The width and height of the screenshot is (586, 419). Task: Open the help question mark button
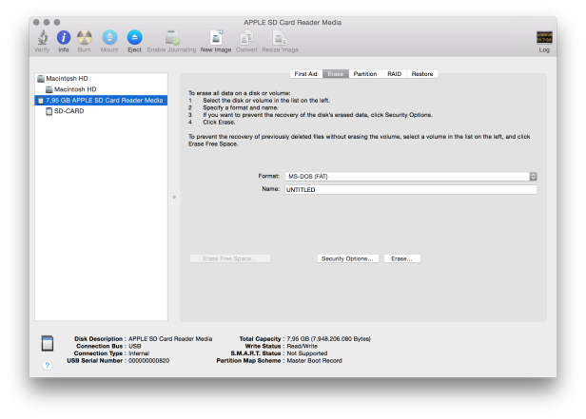pos(48,365)
